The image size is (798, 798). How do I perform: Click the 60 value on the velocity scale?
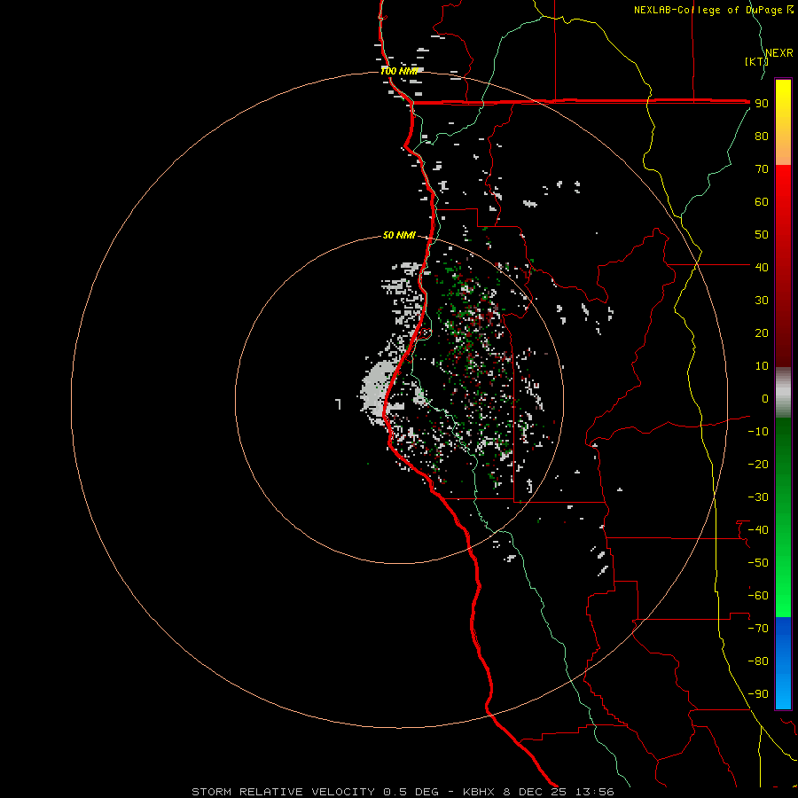[762, 201]
